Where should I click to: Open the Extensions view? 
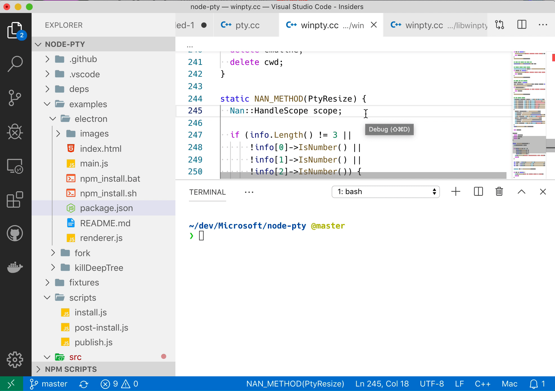point(15,200)
